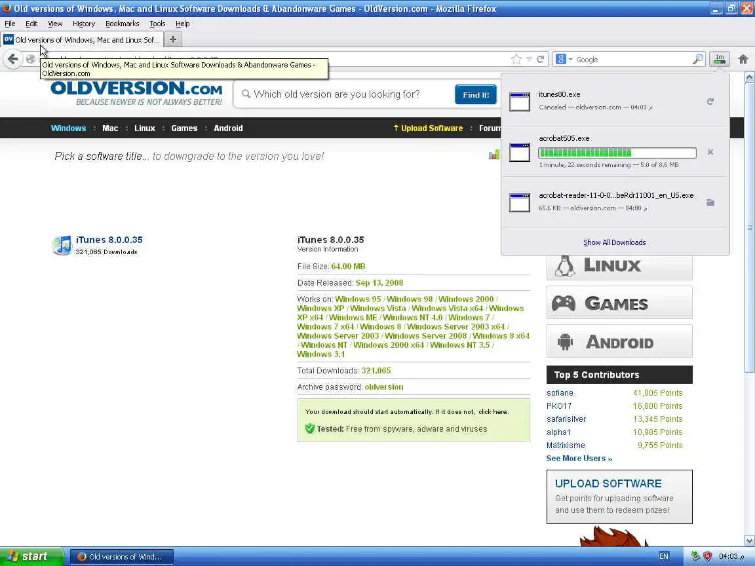Click the downloads indicator toolbar button
The image size is (755, 566).
click(x=720, y=59)
